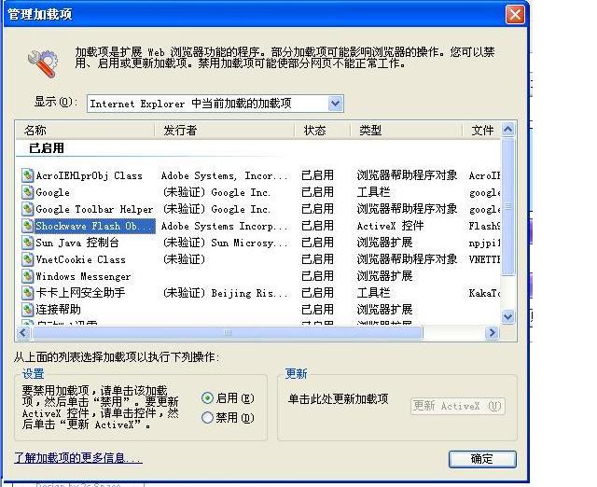Click the Google Toolbar Helper row icon

click(27, 209)
